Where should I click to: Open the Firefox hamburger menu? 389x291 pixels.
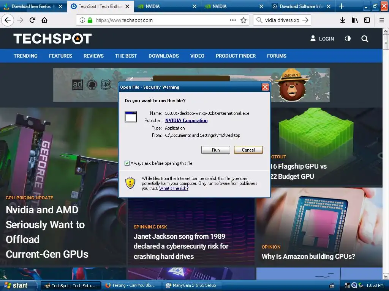click(x=382, y=20)
